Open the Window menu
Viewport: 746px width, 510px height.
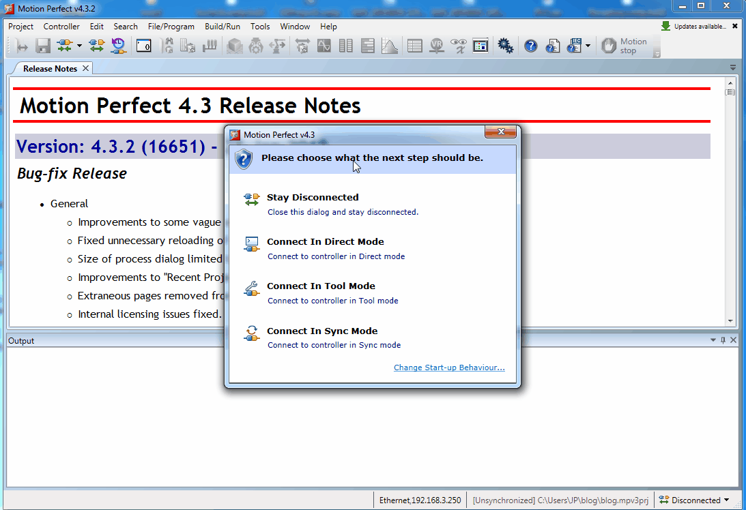coord(295,27)
